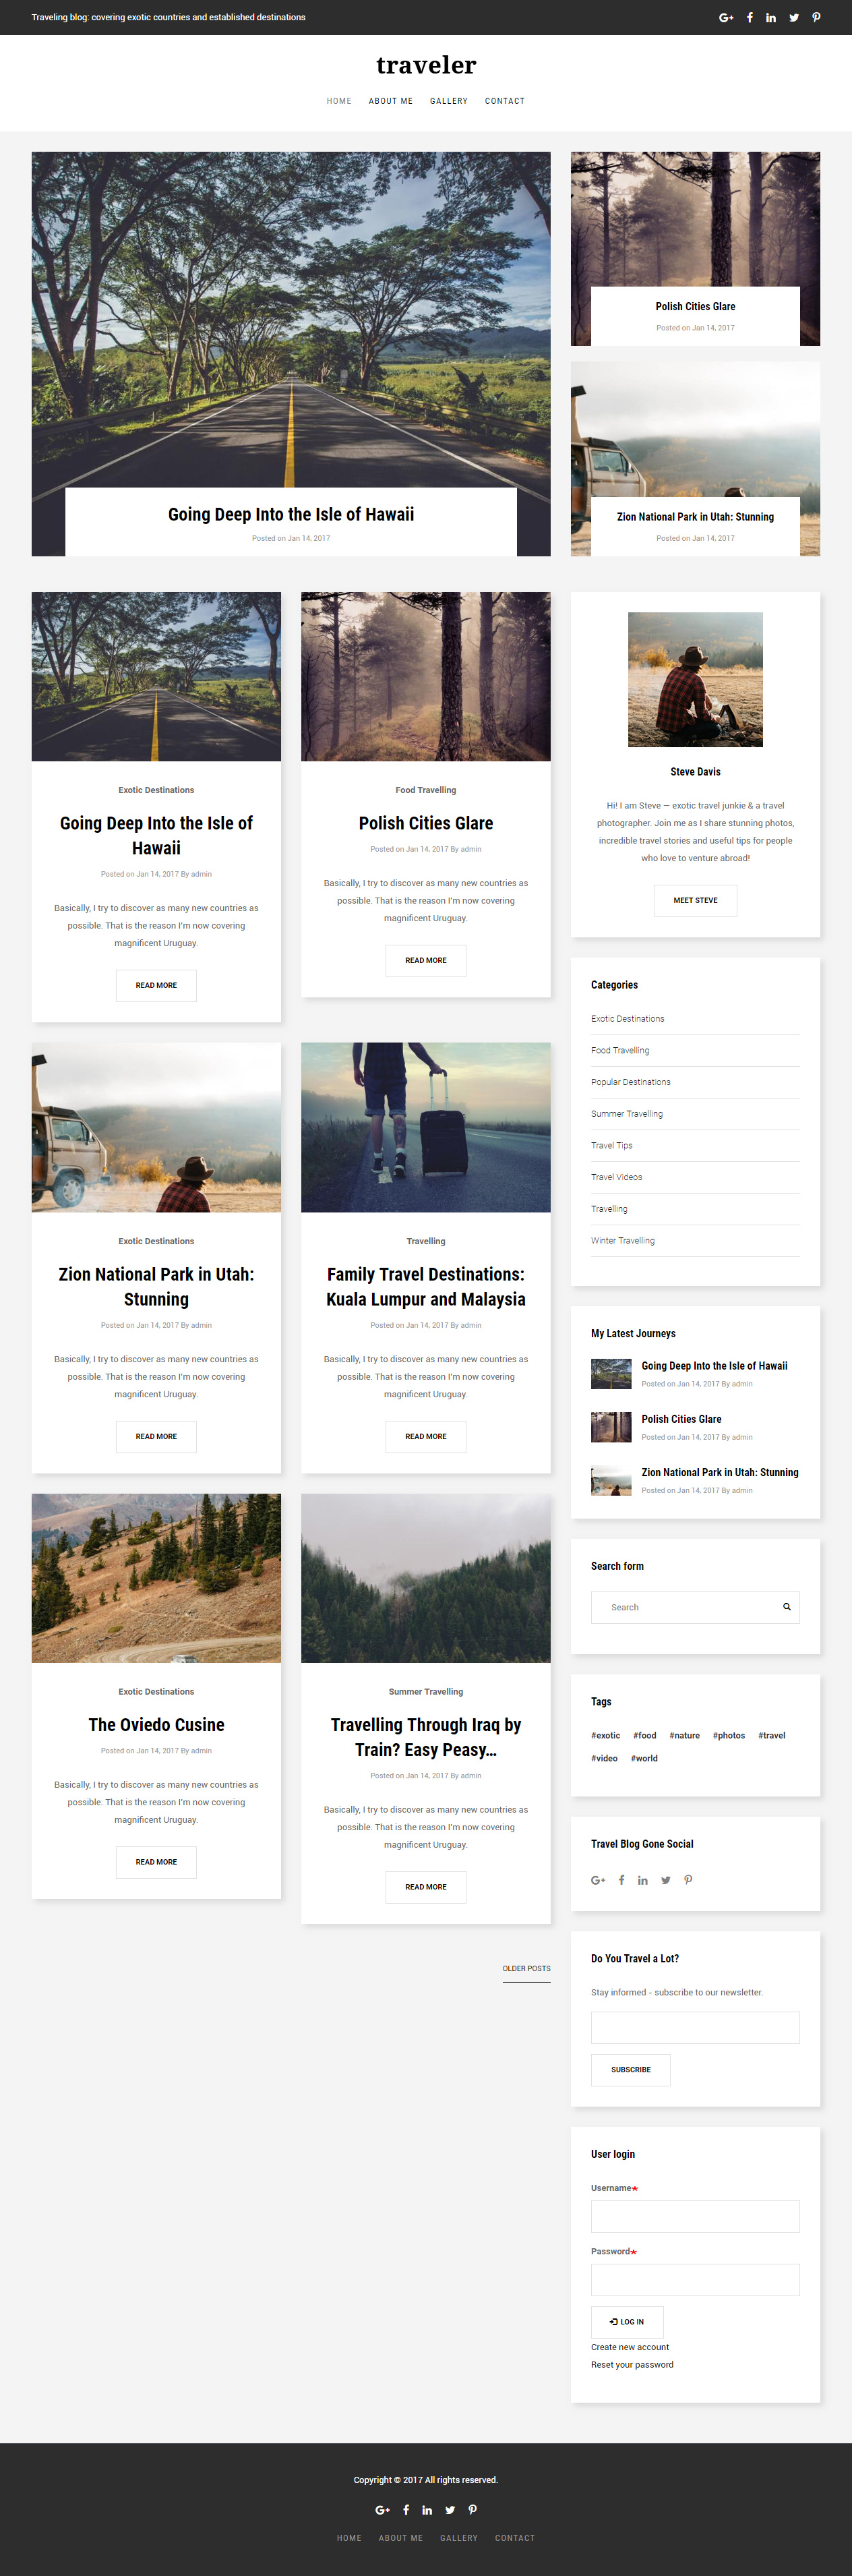Click the #video tag
The image size is (852, 2576).
coord(604,1758)
